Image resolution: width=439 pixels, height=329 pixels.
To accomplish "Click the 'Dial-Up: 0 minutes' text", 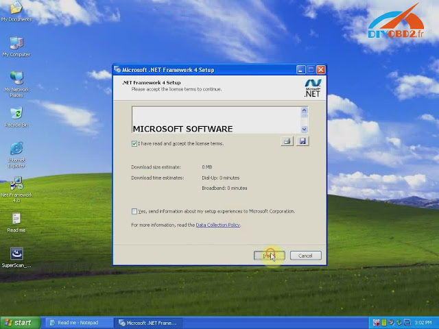I will pos(221,178).
